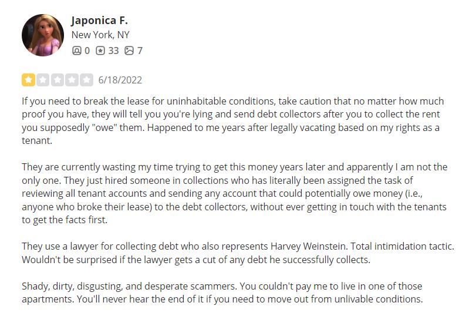This screenshot has height=316, width=469.
Task: Click the New York, NY location text
Action: 100,35
